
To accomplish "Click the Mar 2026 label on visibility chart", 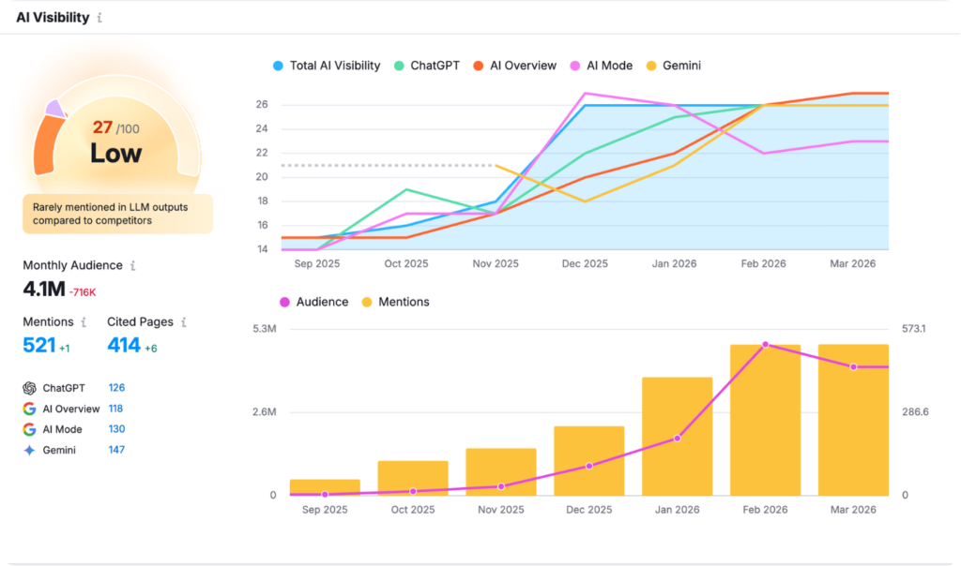I will coord(852,263).
